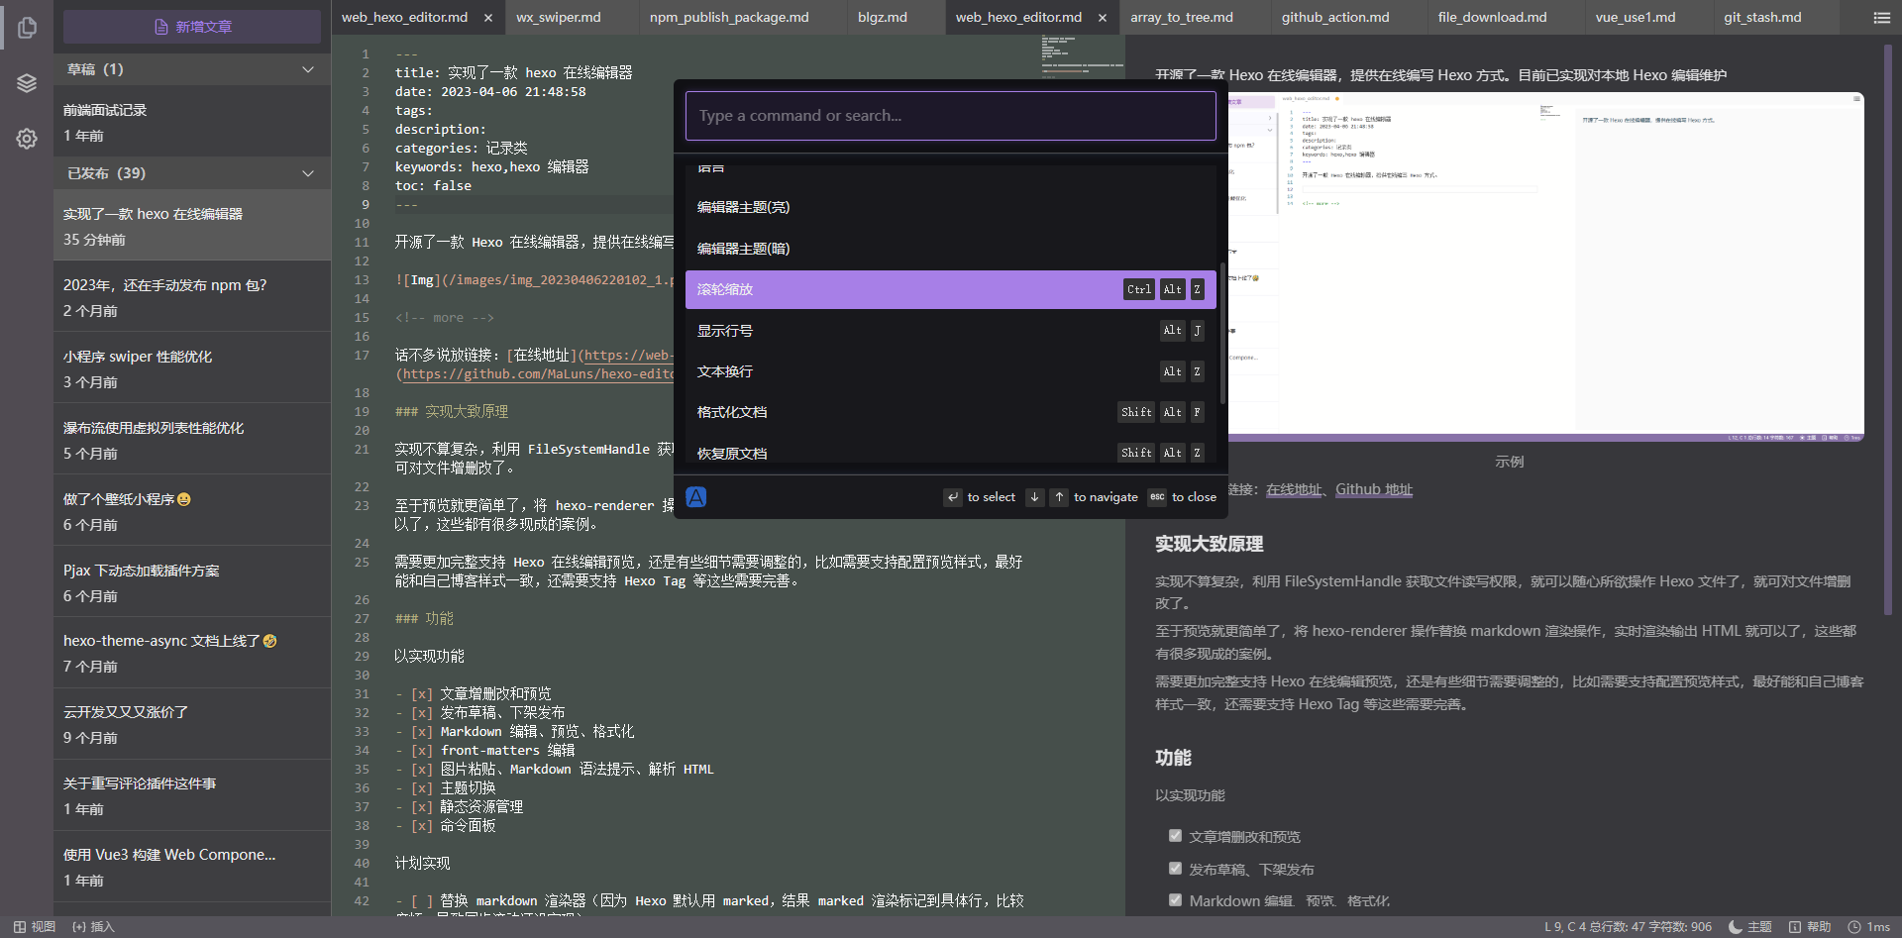The width and height of the screenshot is (1902, 938).
Task: Switch to github_action.md tab
Action: click(x=1347, y=18)
